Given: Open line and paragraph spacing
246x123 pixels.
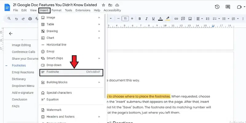Looking at the screenshot, I should [208, 19].
